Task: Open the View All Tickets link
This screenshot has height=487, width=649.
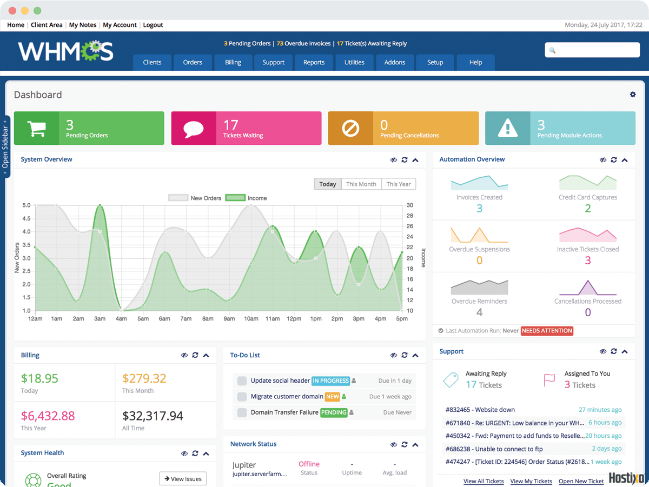Action: [x=484, y=481]
